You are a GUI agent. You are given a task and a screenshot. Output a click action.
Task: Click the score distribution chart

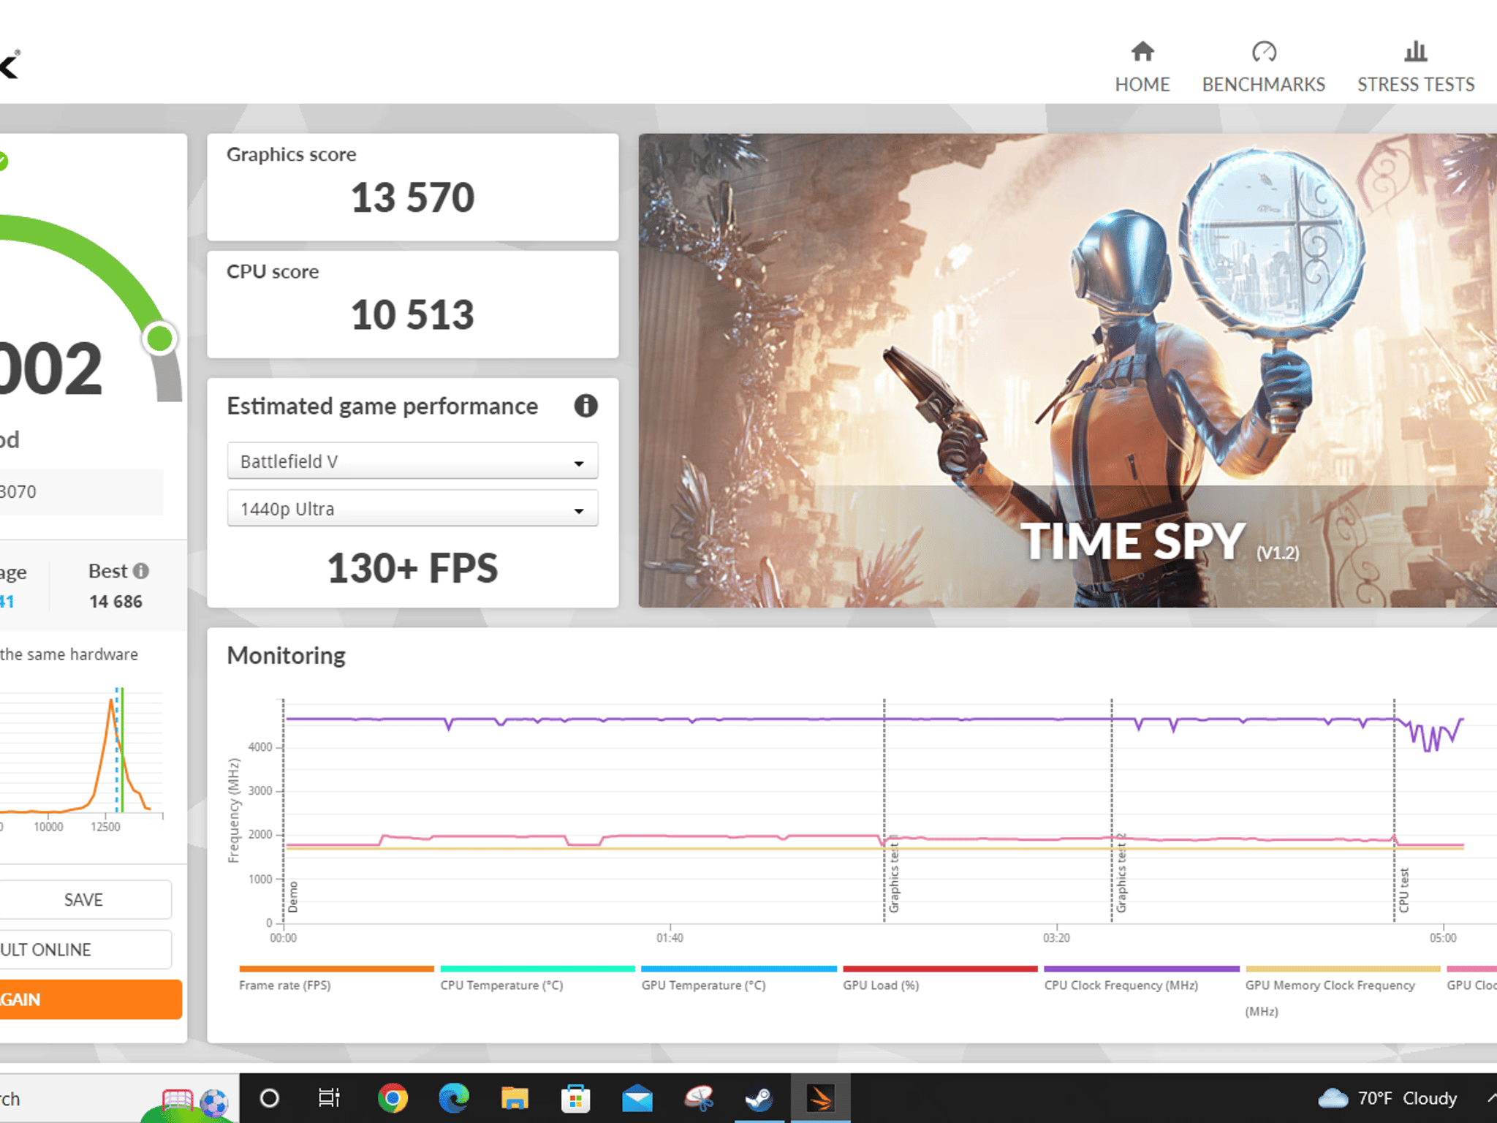point(81,752)
